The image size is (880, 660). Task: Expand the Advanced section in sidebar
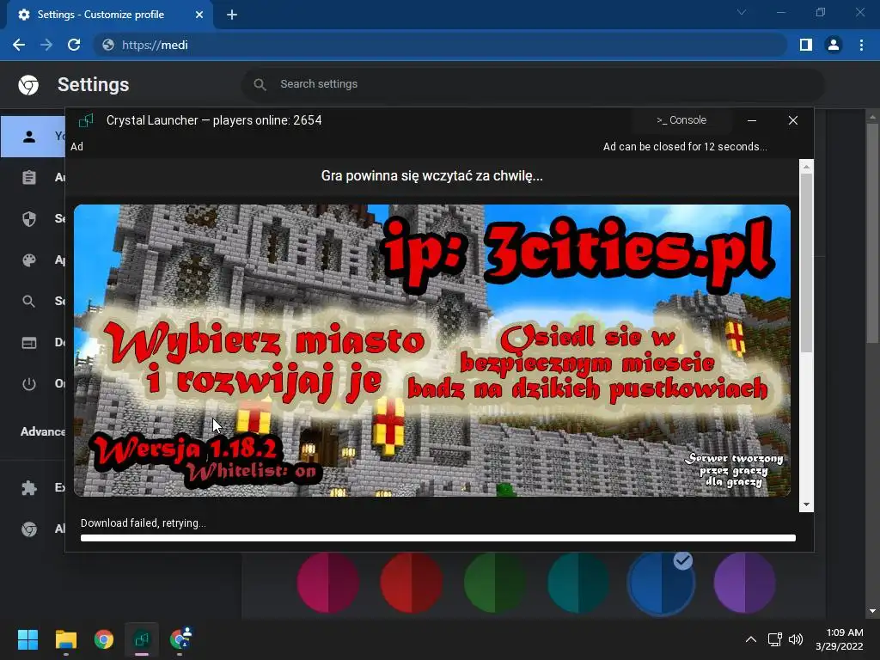click(x=43, y=431)
